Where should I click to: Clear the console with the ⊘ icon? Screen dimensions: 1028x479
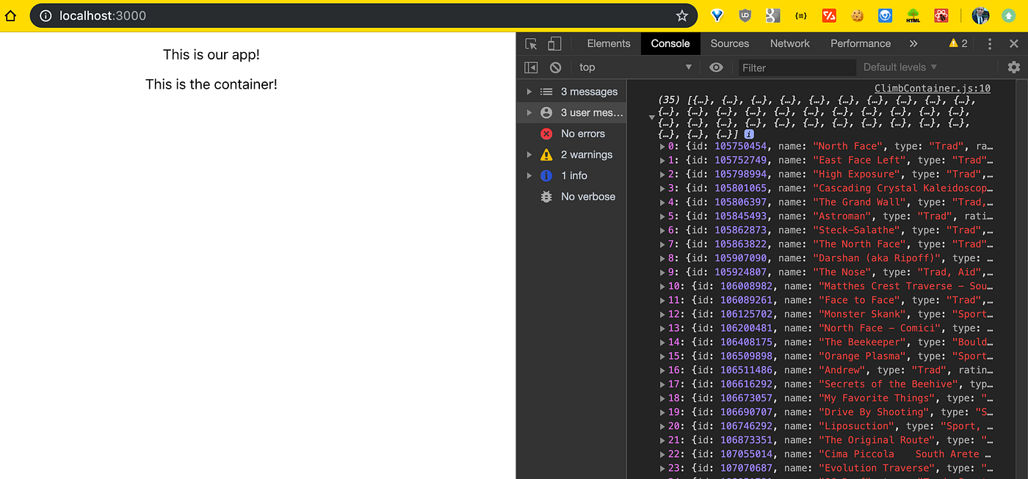pyautogui.click(x=556, y=67)
